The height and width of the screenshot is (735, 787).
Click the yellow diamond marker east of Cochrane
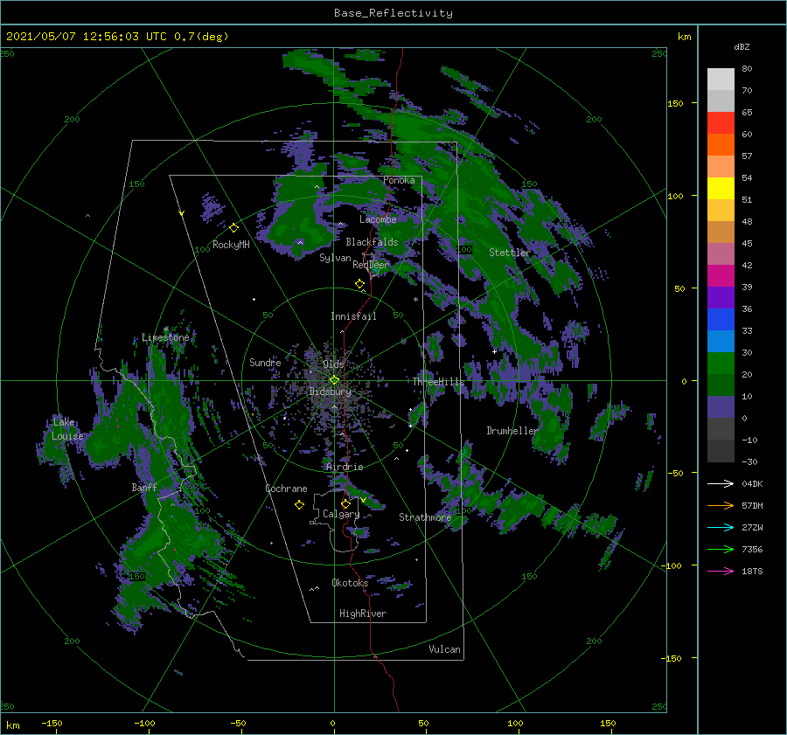point(299,504)
